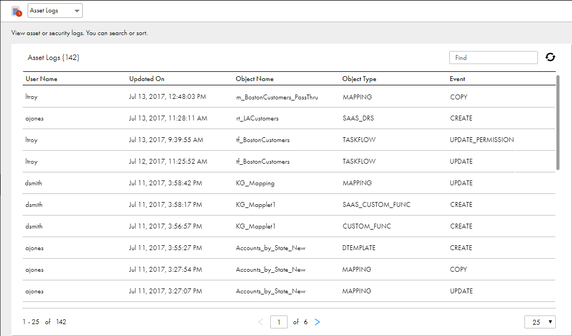Click Accounts_by_State_New in DTEMPLATE row
This screenshot has width=572, height=336.
(x=271, y=248)
